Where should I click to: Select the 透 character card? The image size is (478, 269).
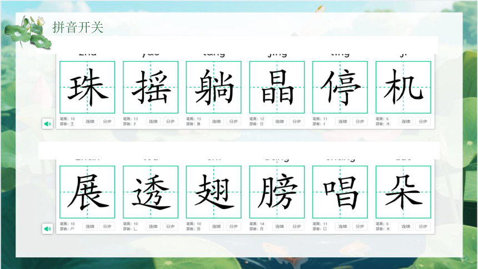pyautogui.click(x=151, y=192)
